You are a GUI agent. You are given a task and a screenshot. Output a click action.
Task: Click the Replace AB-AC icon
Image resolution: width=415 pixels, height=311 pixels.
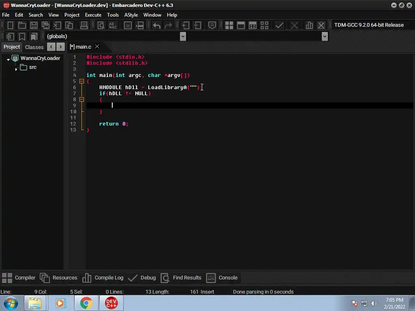pyautogui.click(x=113, y=26)
